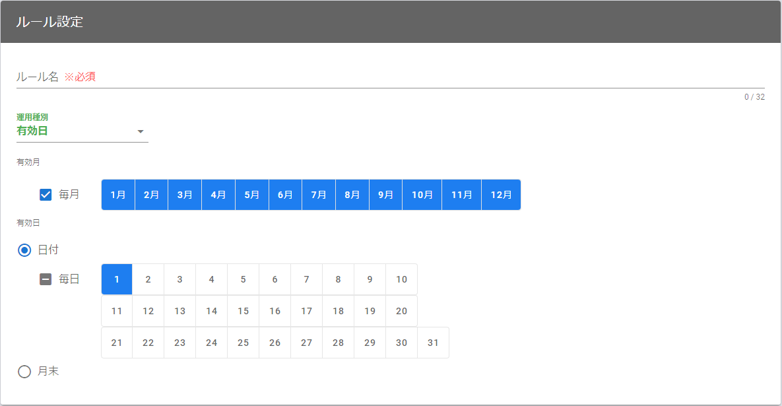Deselect day 1 in date grid
The width and height of the screenshot is (782, 406).
tap(117, 279)
